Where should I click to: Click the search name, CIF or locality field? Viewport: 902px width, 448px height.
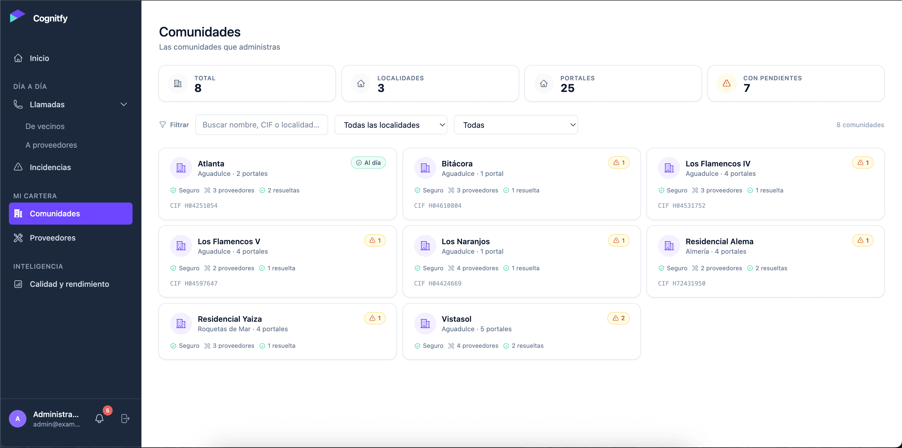point(262,125)
